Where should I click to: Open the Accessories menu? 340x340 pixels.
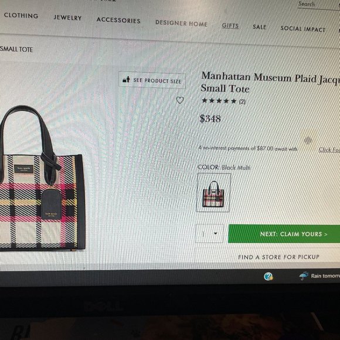(118, 21)
